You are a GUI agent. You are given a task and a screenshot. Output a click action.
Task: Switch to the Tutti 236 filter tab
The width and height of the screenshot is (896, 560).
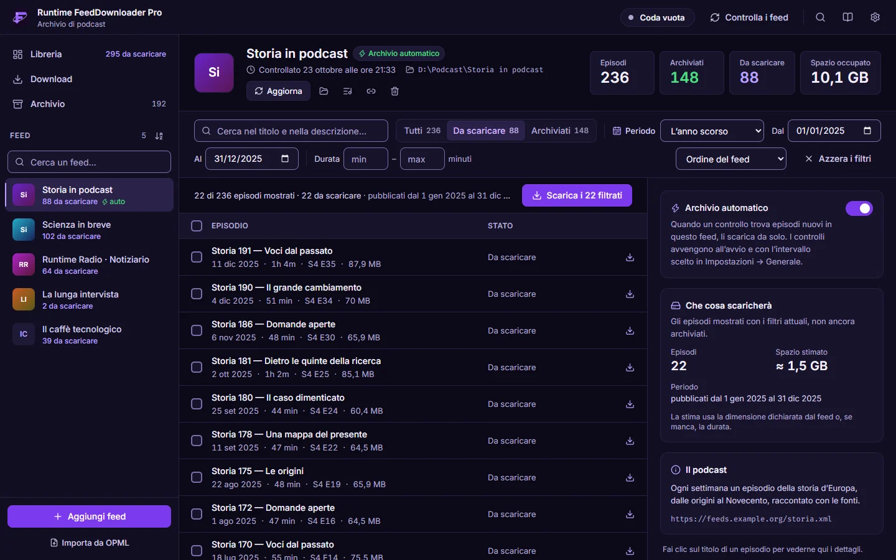coord(422,131)
